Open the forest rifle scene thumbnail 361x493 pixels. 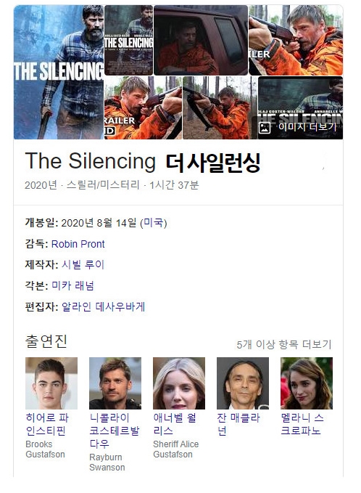point(220,107)
